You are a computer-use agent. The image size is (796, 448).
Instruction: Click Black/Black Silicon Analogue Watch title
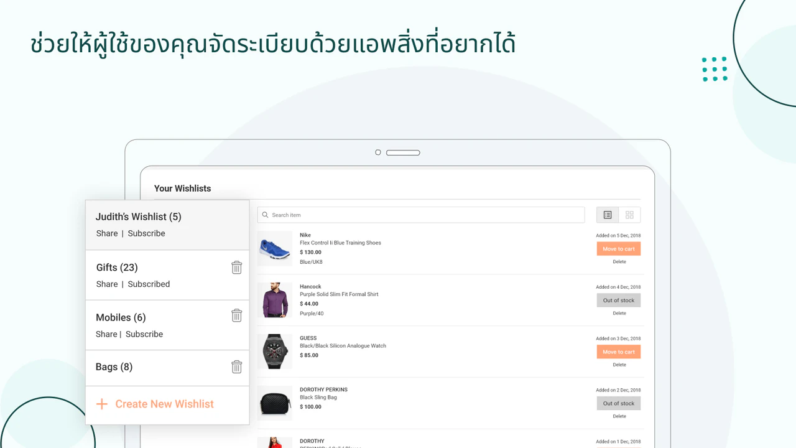343,346
